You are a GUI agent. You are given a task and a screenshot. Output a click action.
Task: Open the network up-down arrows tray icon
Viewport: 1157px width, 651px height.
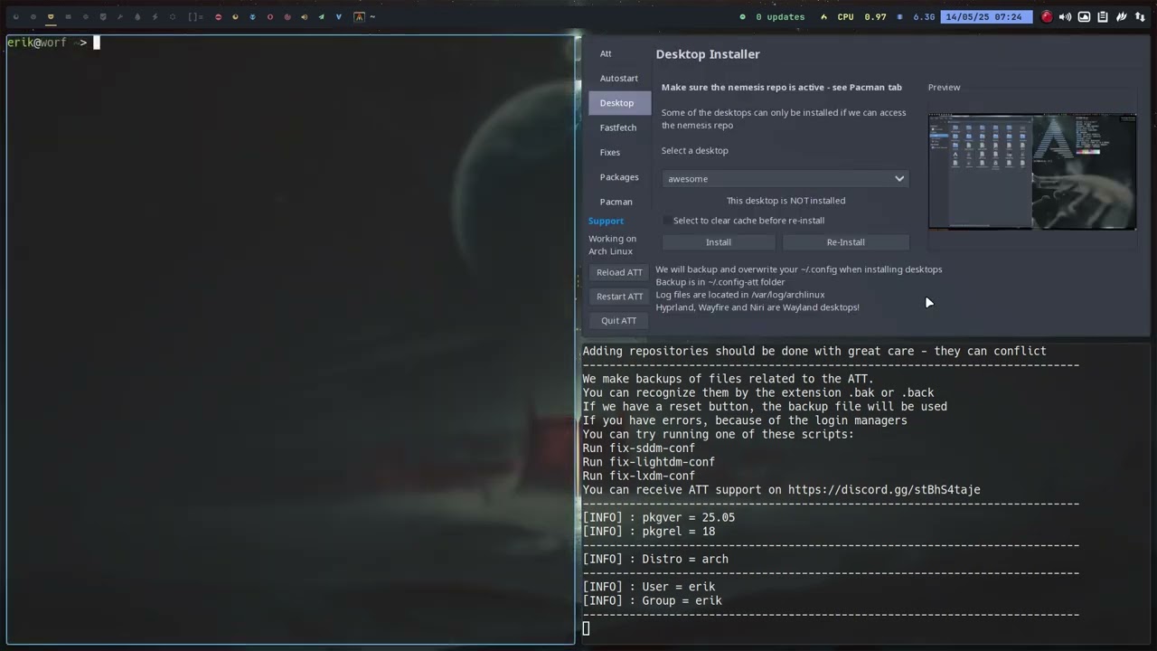click(x=1140, y=16)
